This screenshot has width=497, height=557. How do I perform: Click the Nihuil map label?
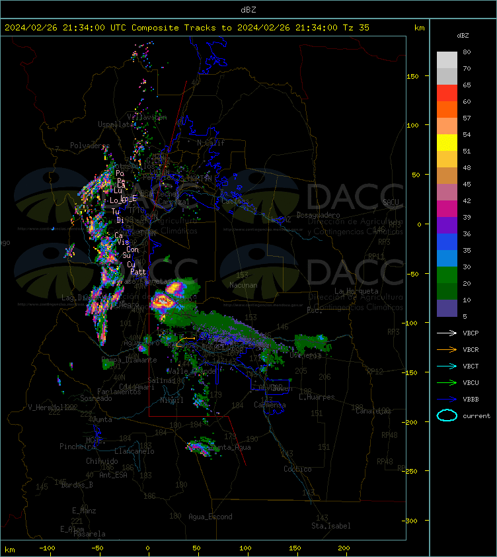pyautogui.click(x=172, y=400)
